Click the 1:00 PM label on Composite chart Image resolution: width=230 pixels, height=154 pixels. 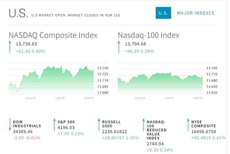click(60, 98)
